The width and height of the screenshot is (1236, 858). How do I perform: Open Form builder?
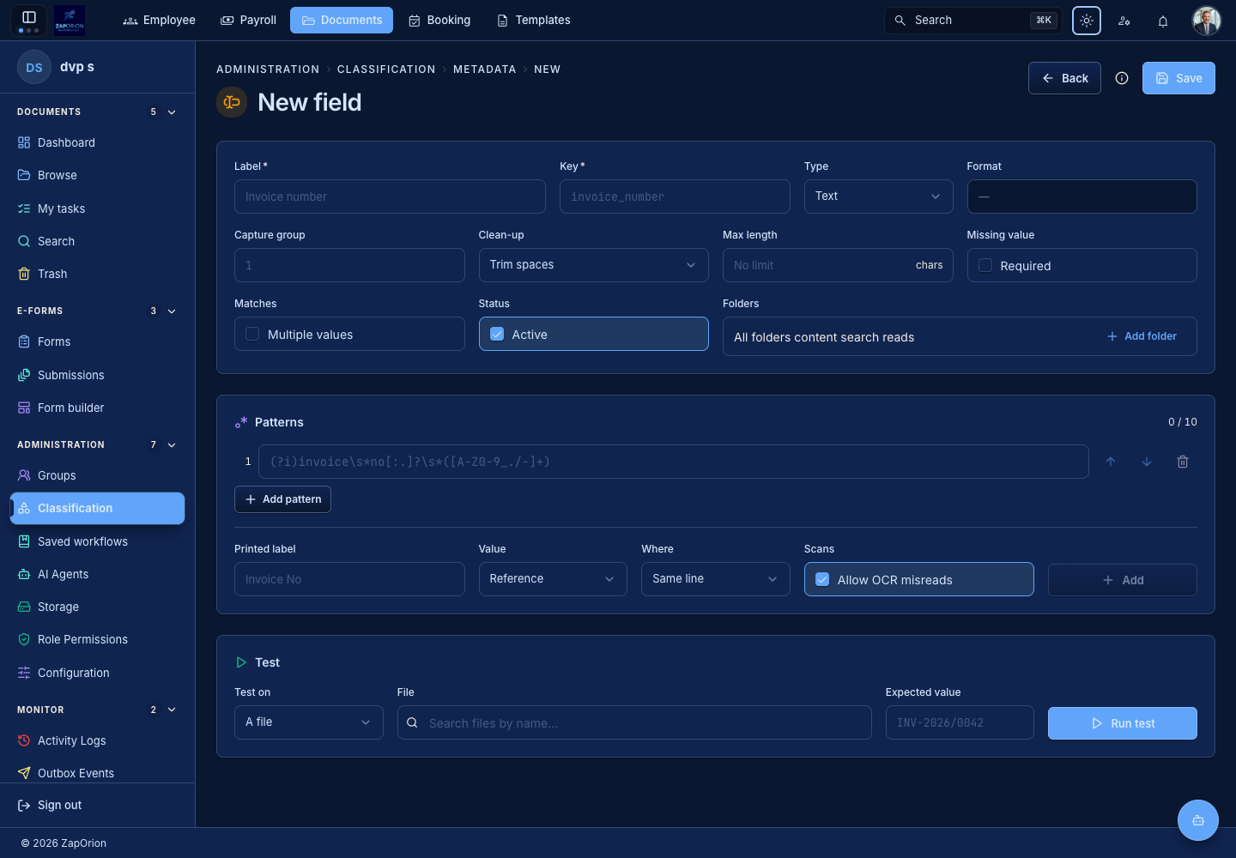pyautogui.click(x=97, y=408)
